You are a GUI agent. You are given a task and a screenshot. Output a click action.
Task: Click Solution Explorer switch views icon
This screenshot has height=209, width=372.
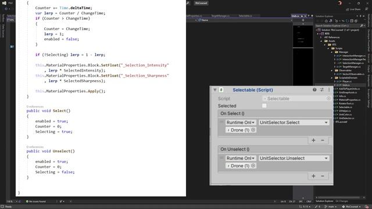click(331, 21)
